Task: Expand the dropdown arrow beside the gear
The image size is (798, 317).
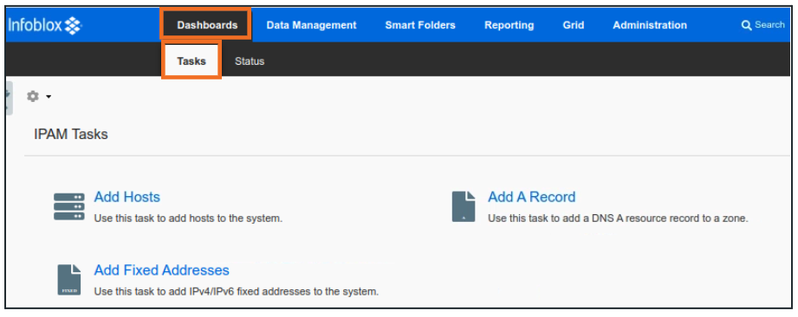Action: (49, 97)
